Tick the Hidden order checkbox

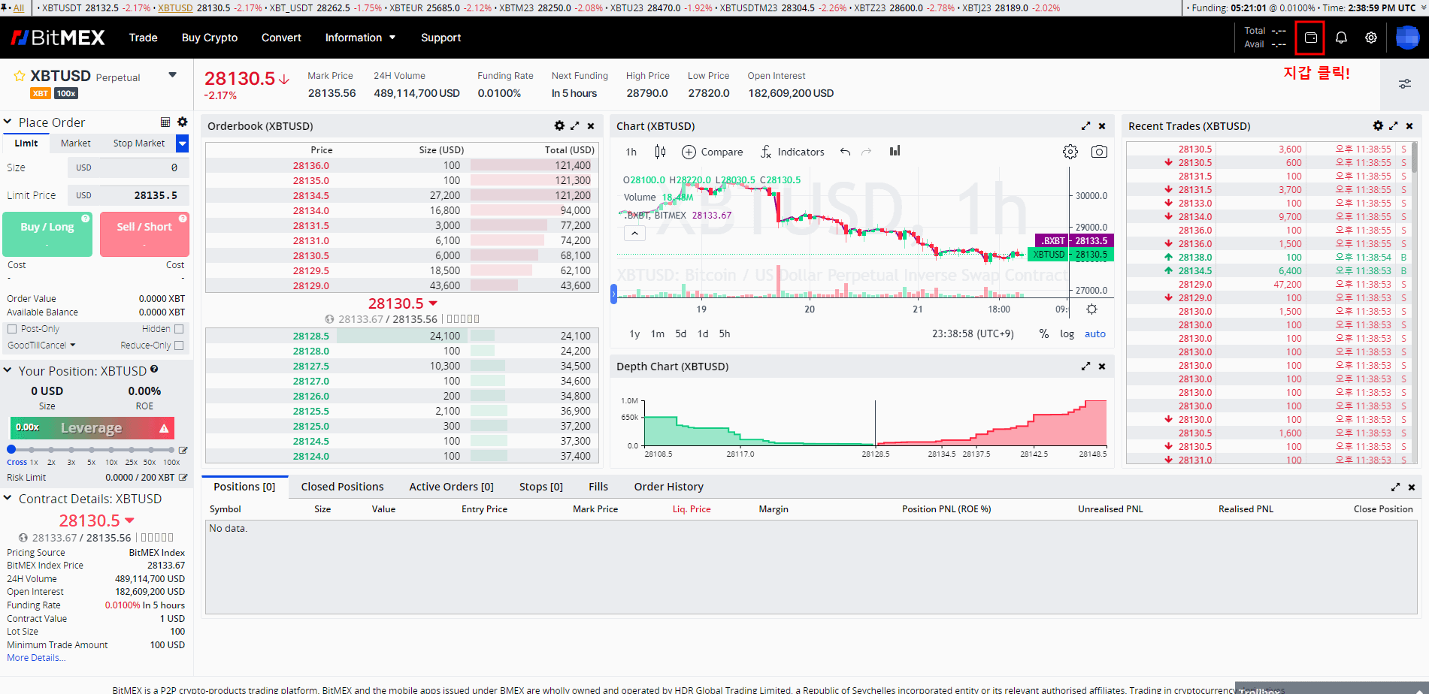click(x=179, y=329)
